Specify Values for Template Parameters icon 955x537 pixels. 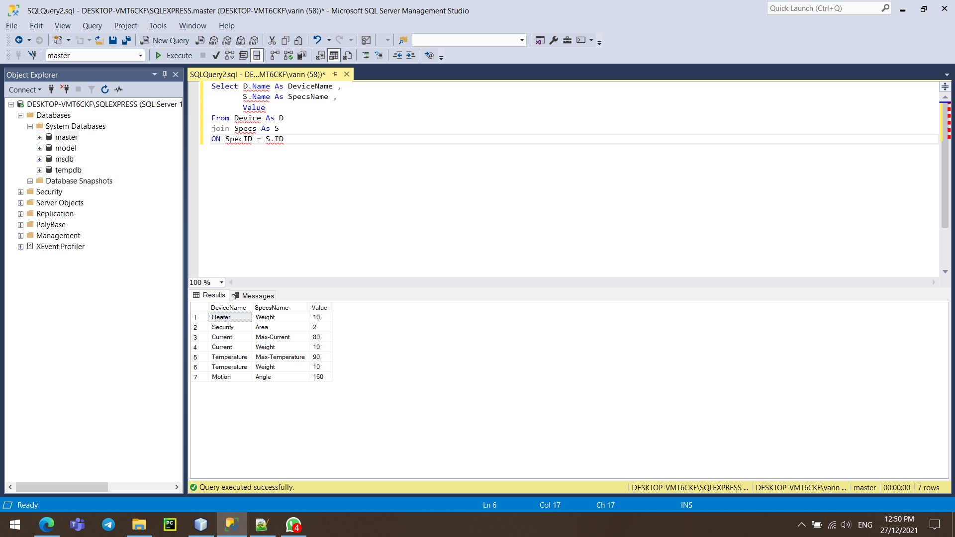(x=429, y=55)
